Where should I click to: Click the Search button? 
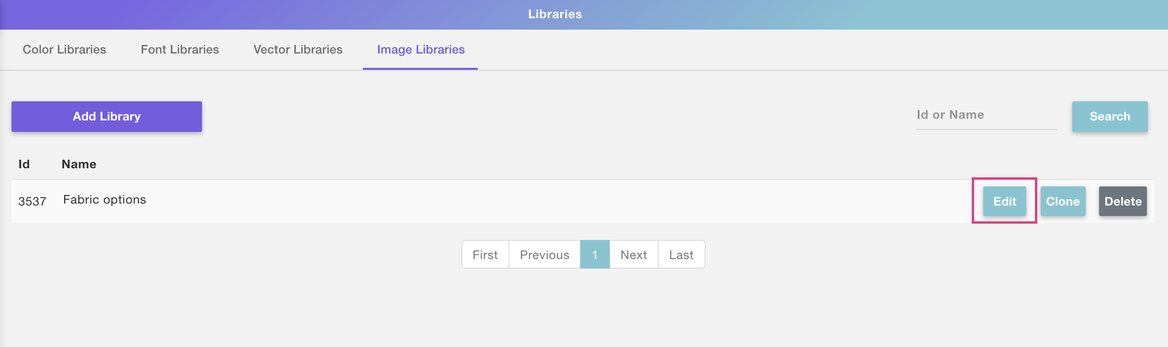[x=1110, y=117]
